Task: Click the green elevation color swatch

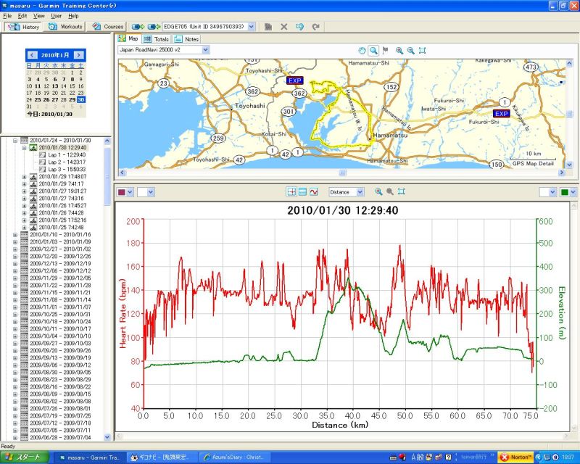Action: (565, 192)
